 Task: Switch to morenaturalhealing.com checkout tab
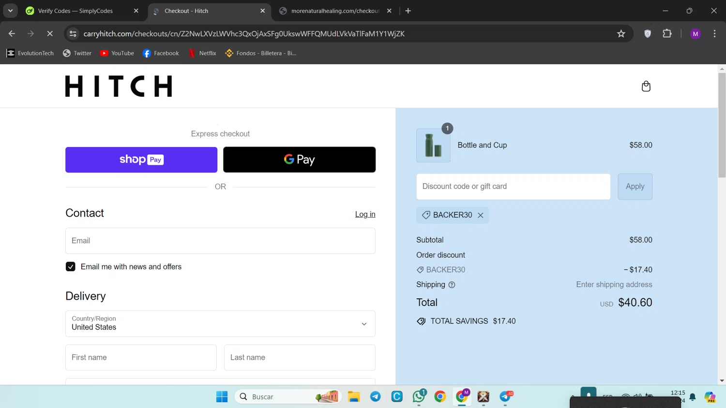[335, 11]
